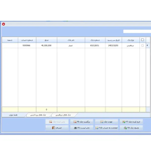This screenshot has height=151, width=151.
Task: Click the F10 deposit to account button (خواباندن به حساب)
Action: click(106, 128)
